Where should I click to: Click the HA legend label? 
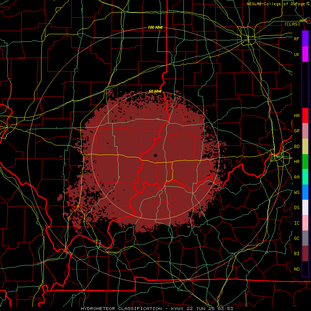coord(296,116)
